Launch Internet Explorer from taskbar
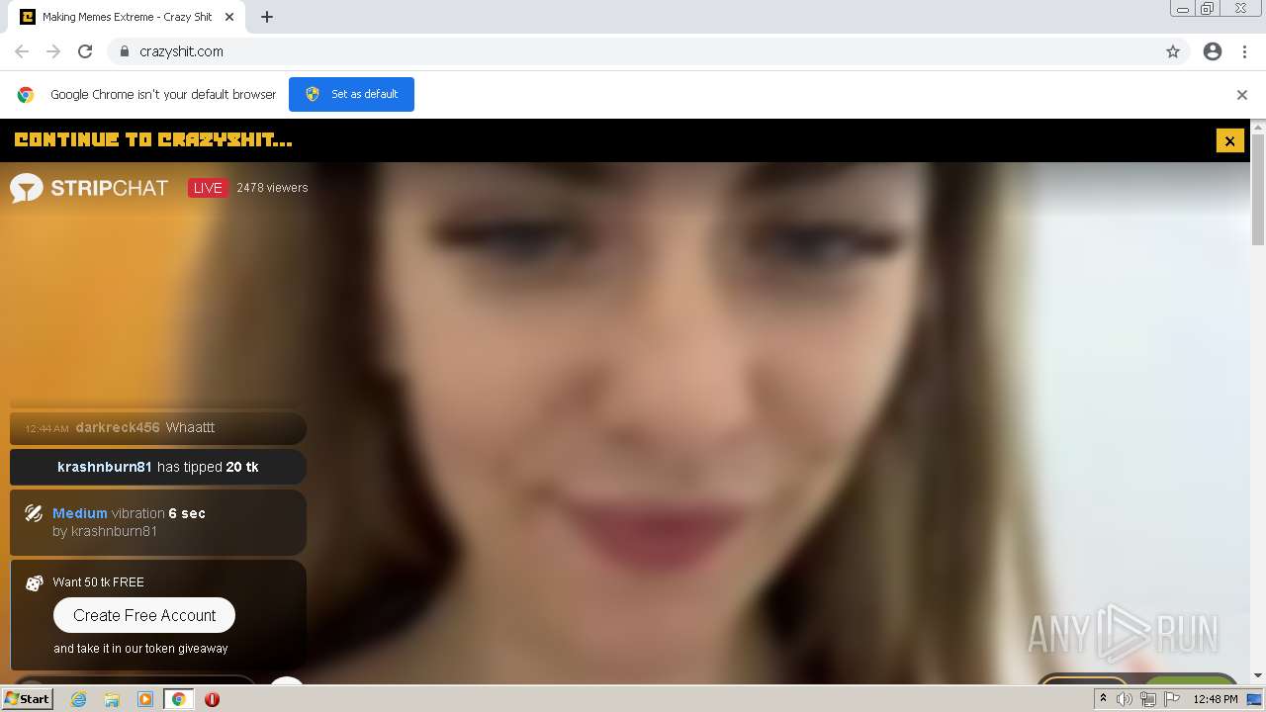 click(x=78, y=699)
